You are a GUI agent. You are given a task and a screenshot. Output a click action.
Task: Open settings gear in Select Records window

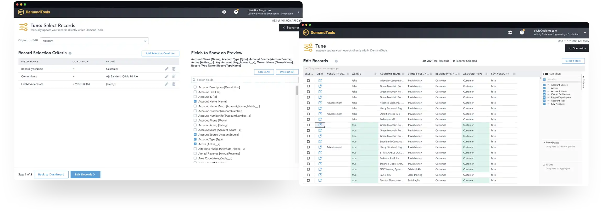point(224,12)
